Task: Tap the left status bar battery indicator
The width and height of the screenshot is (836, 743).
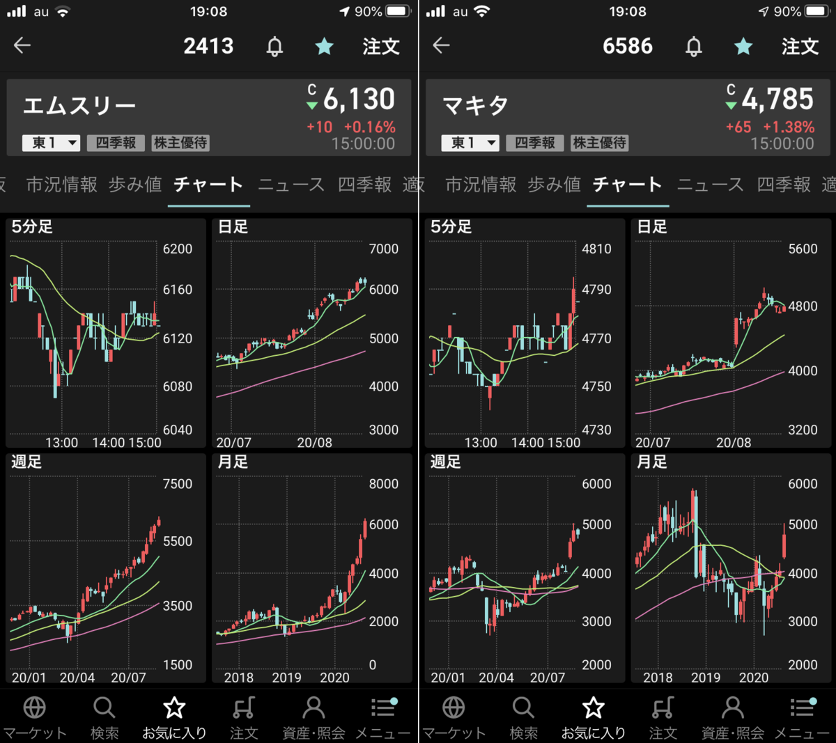Action: pos(398,12)
